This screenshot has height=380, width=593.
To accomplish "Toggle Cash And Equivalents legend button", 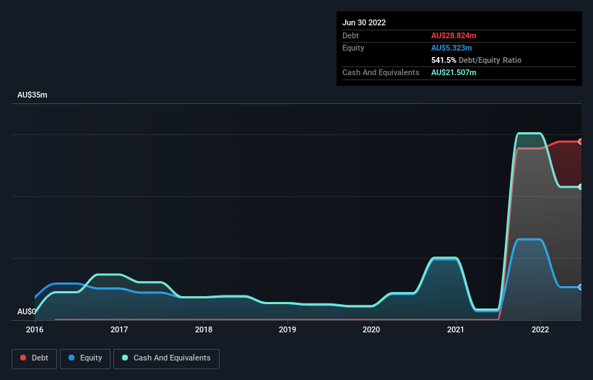I will tap(166, 358).
